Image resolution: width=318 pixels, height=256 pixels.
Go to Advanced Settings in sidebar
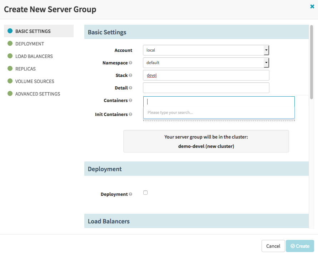[38, 94]
